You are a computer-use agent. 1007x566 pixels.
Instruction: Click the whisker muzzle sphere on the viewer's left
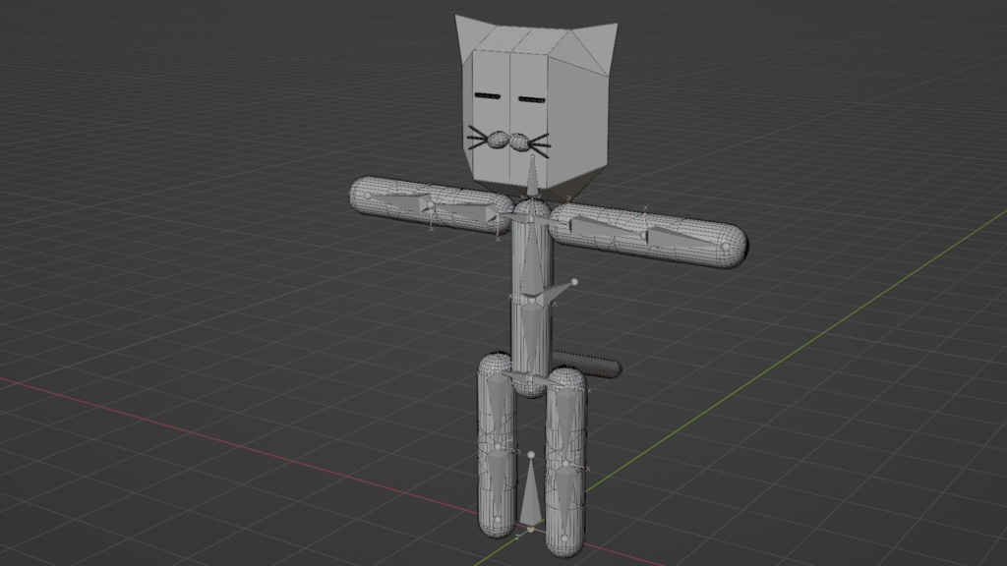coord(498,140)
